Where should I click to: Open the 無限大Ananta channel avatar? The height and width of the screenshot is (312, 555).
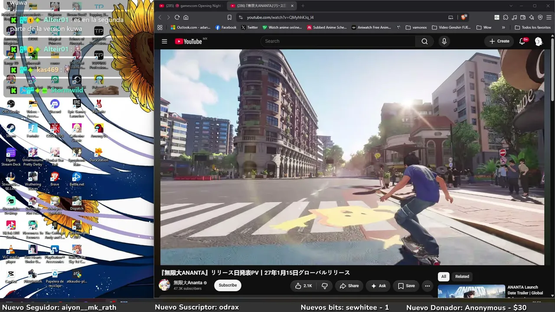tap(165, 285)
